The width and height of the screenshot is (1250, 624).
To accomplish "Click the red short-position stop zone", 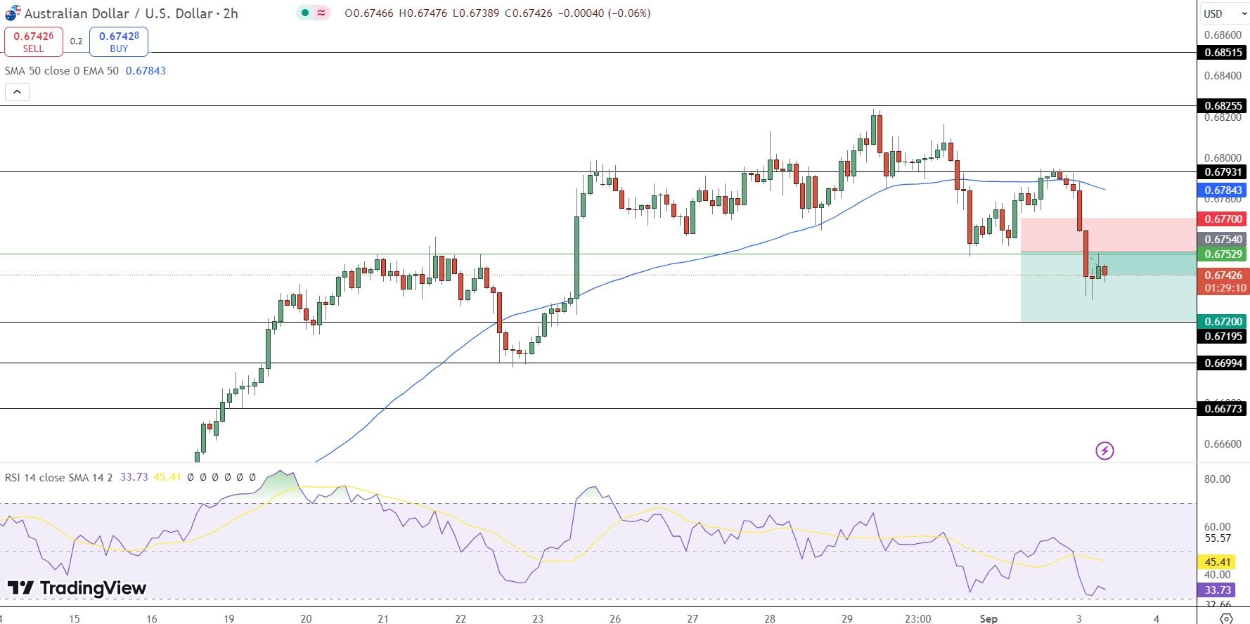I will (1108, 235).
